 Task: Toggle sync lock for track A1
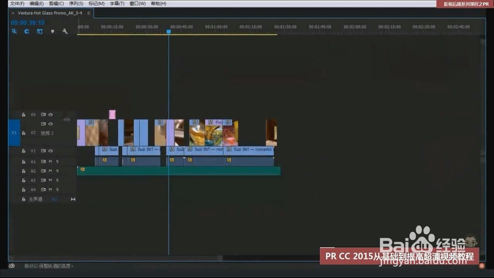pyautogui.click(x=43, y=161)
